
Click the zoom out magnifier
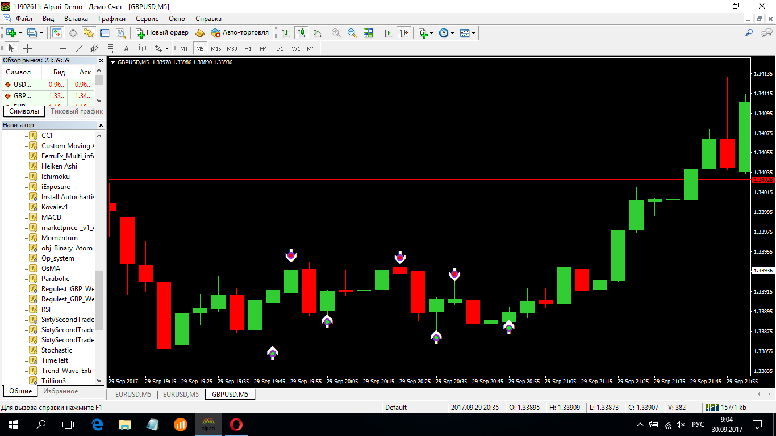[x=352, y=33]
